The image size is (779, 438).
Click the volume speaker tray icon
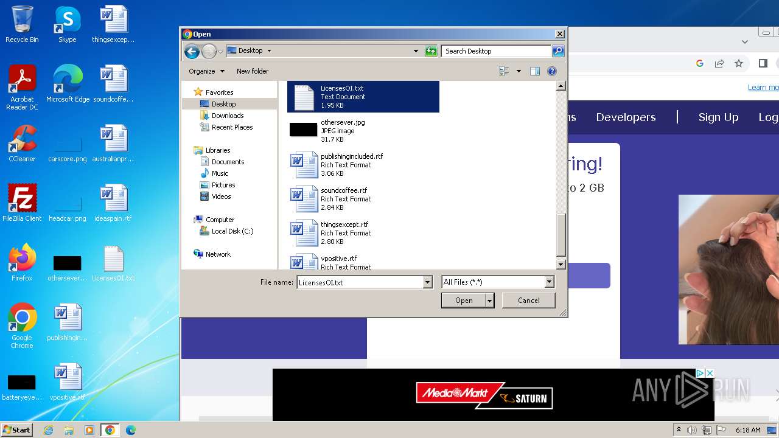[x=692, y=430]
